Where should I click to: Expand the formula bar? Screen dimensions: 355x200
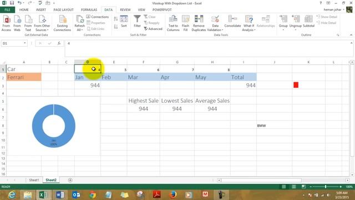(x=351, y=43)
